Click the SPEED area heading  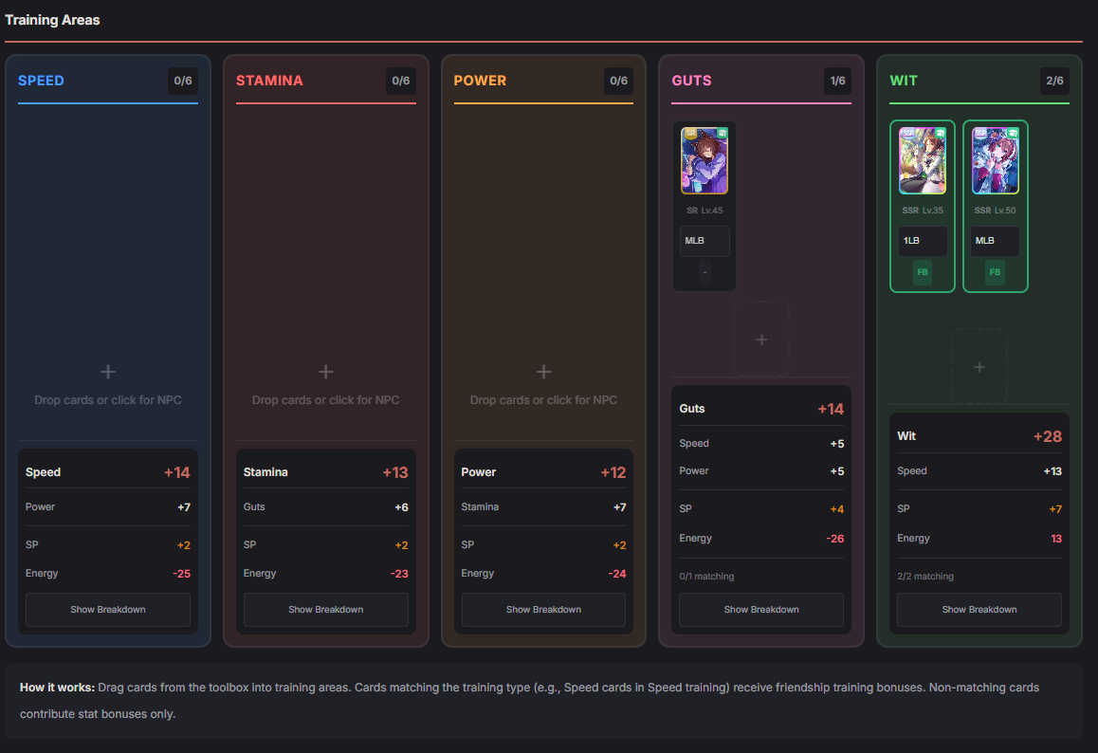point(42,81)
